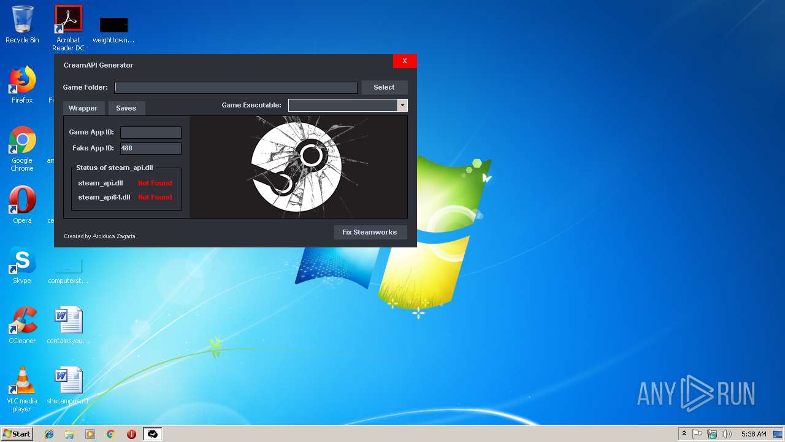The image size is (785, 442).
Task: Open the Action Center flag icon
Action: click(697, 434)
